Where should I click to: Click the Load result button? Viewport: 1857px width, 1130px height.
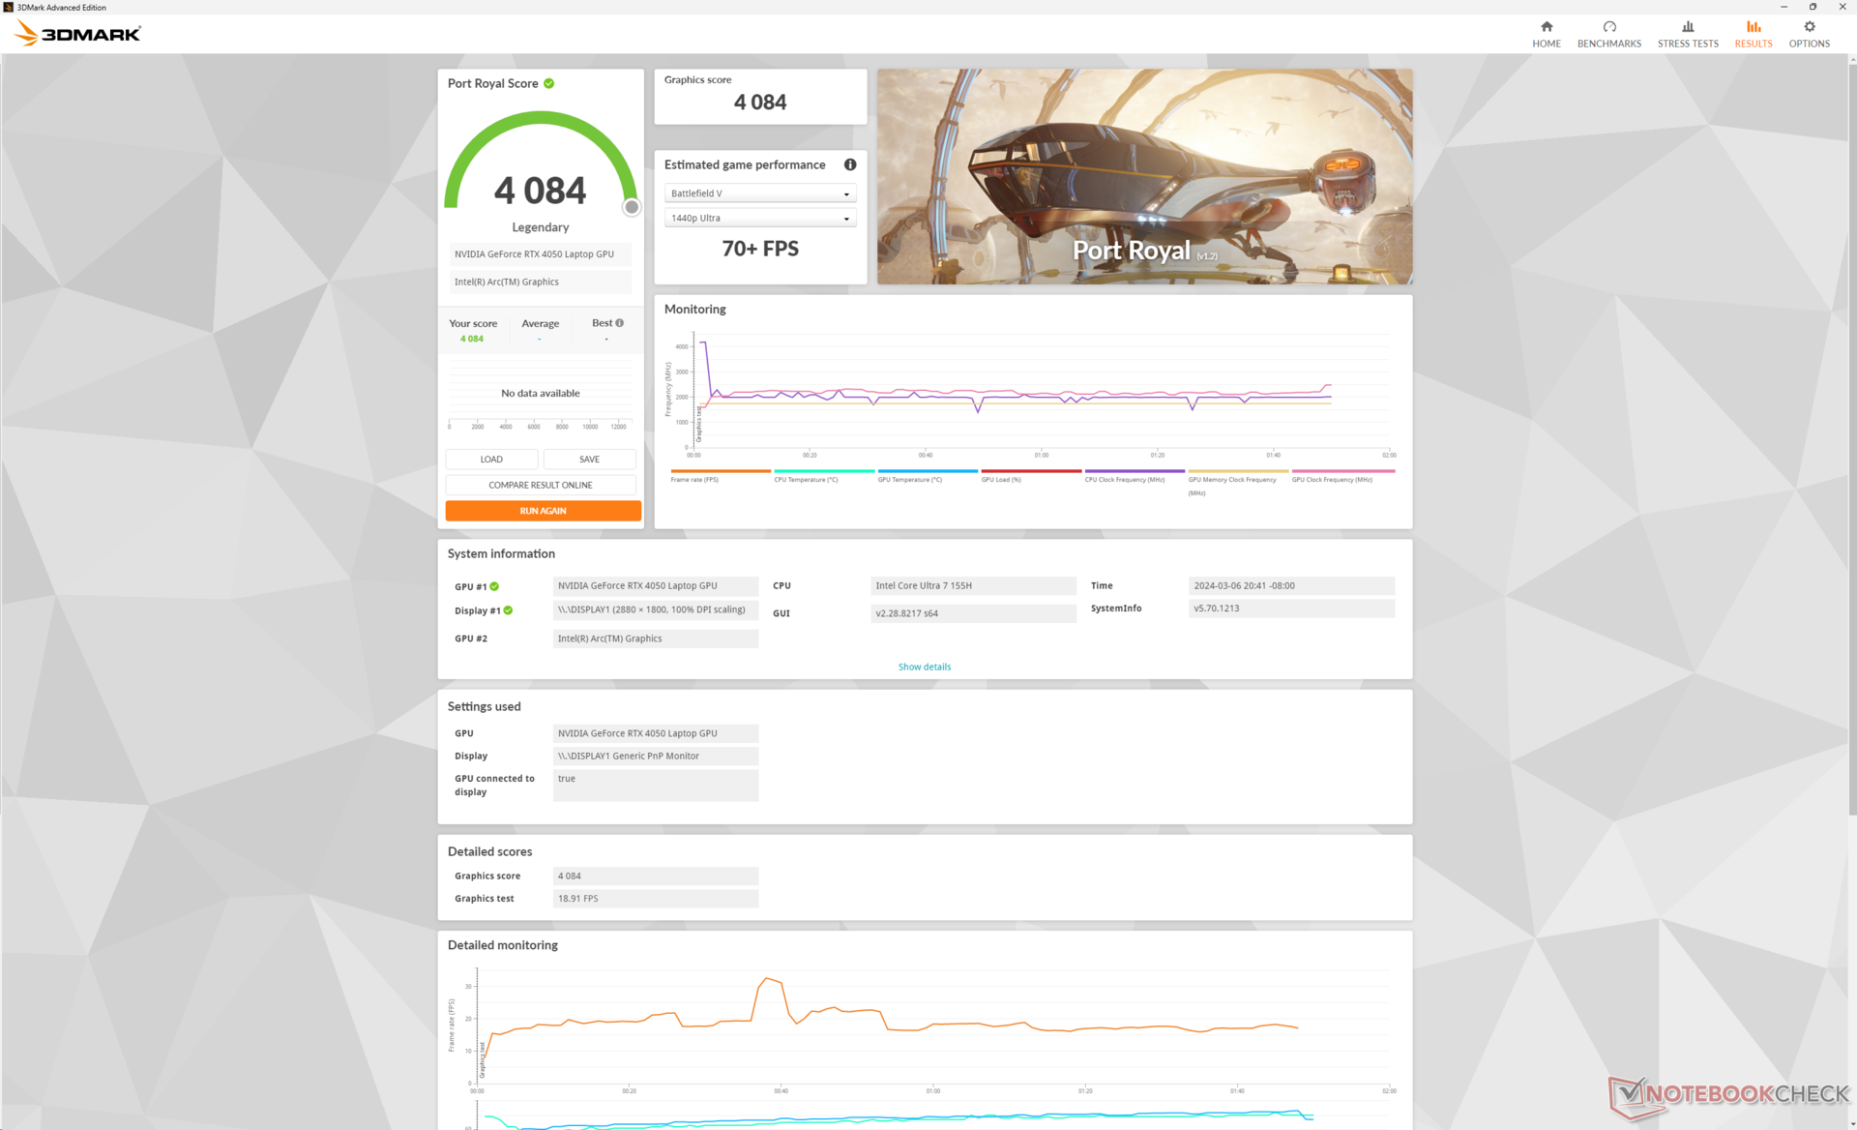coord(490,460)
